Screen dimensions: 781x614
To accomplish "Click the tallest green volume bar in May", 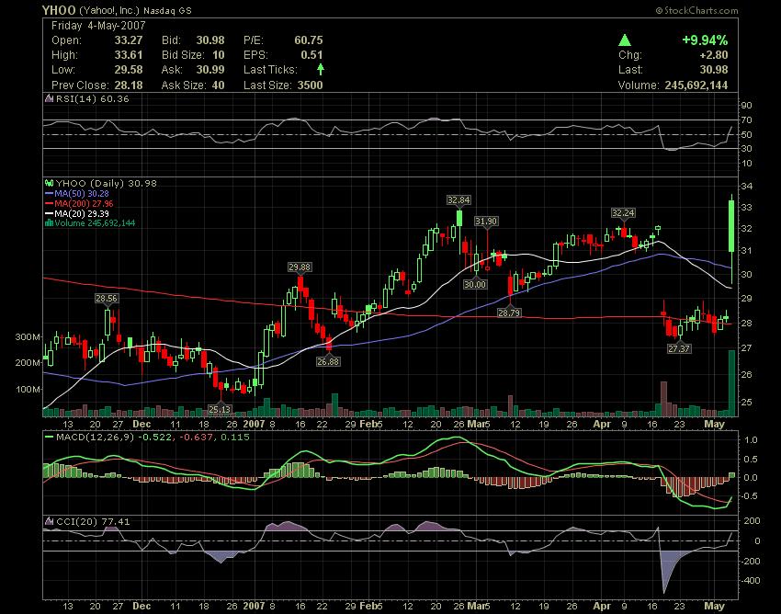I will [731, 382].
